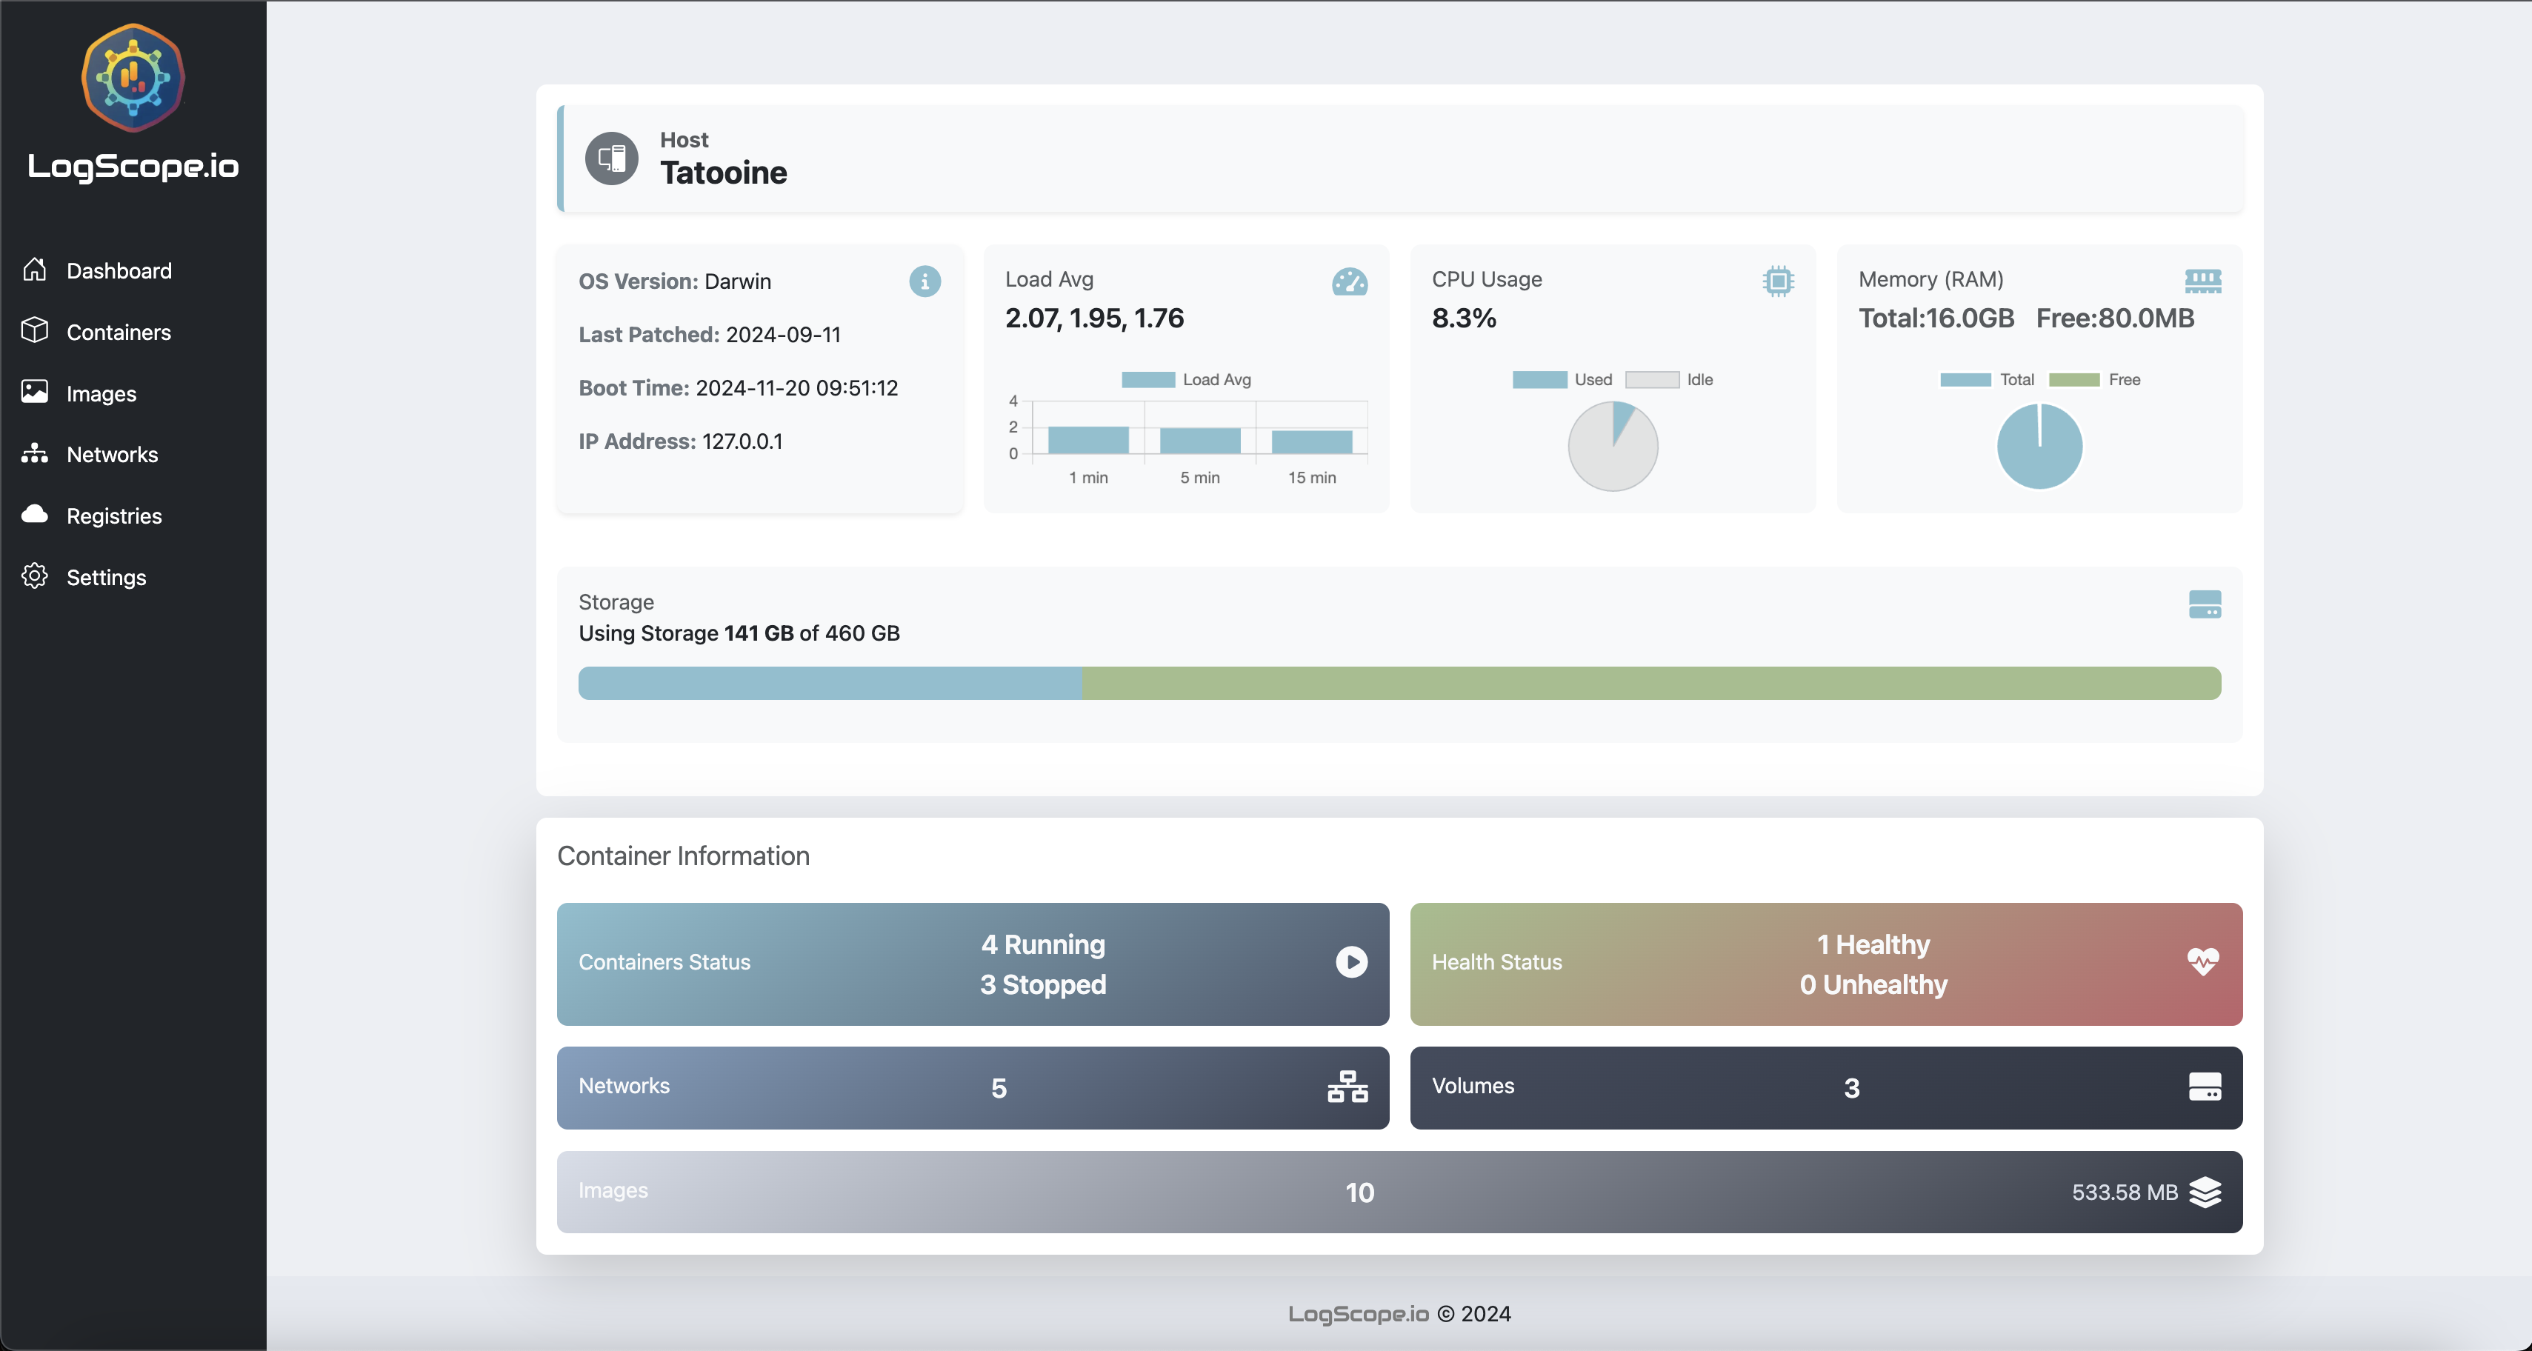Click the host device icon next to Tatooine
This screenshot has height=1351, width=2532.
click(x=611, y=157)
